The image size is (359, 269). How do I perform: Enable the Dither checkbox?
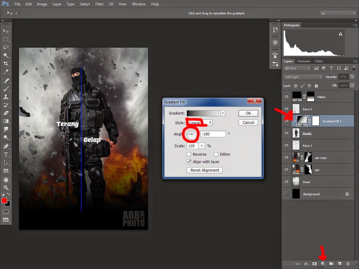[x=216, y=154]
